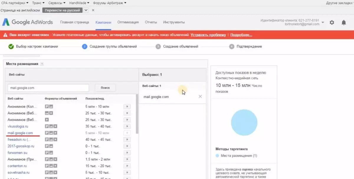Screen dimensions: 354x179
Task: Click the website search input field
Action: coord(48,88)
